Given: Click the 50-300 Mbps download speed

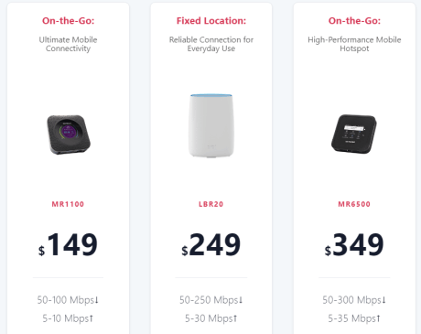Looking at the screenshot, I should (354, 300).
